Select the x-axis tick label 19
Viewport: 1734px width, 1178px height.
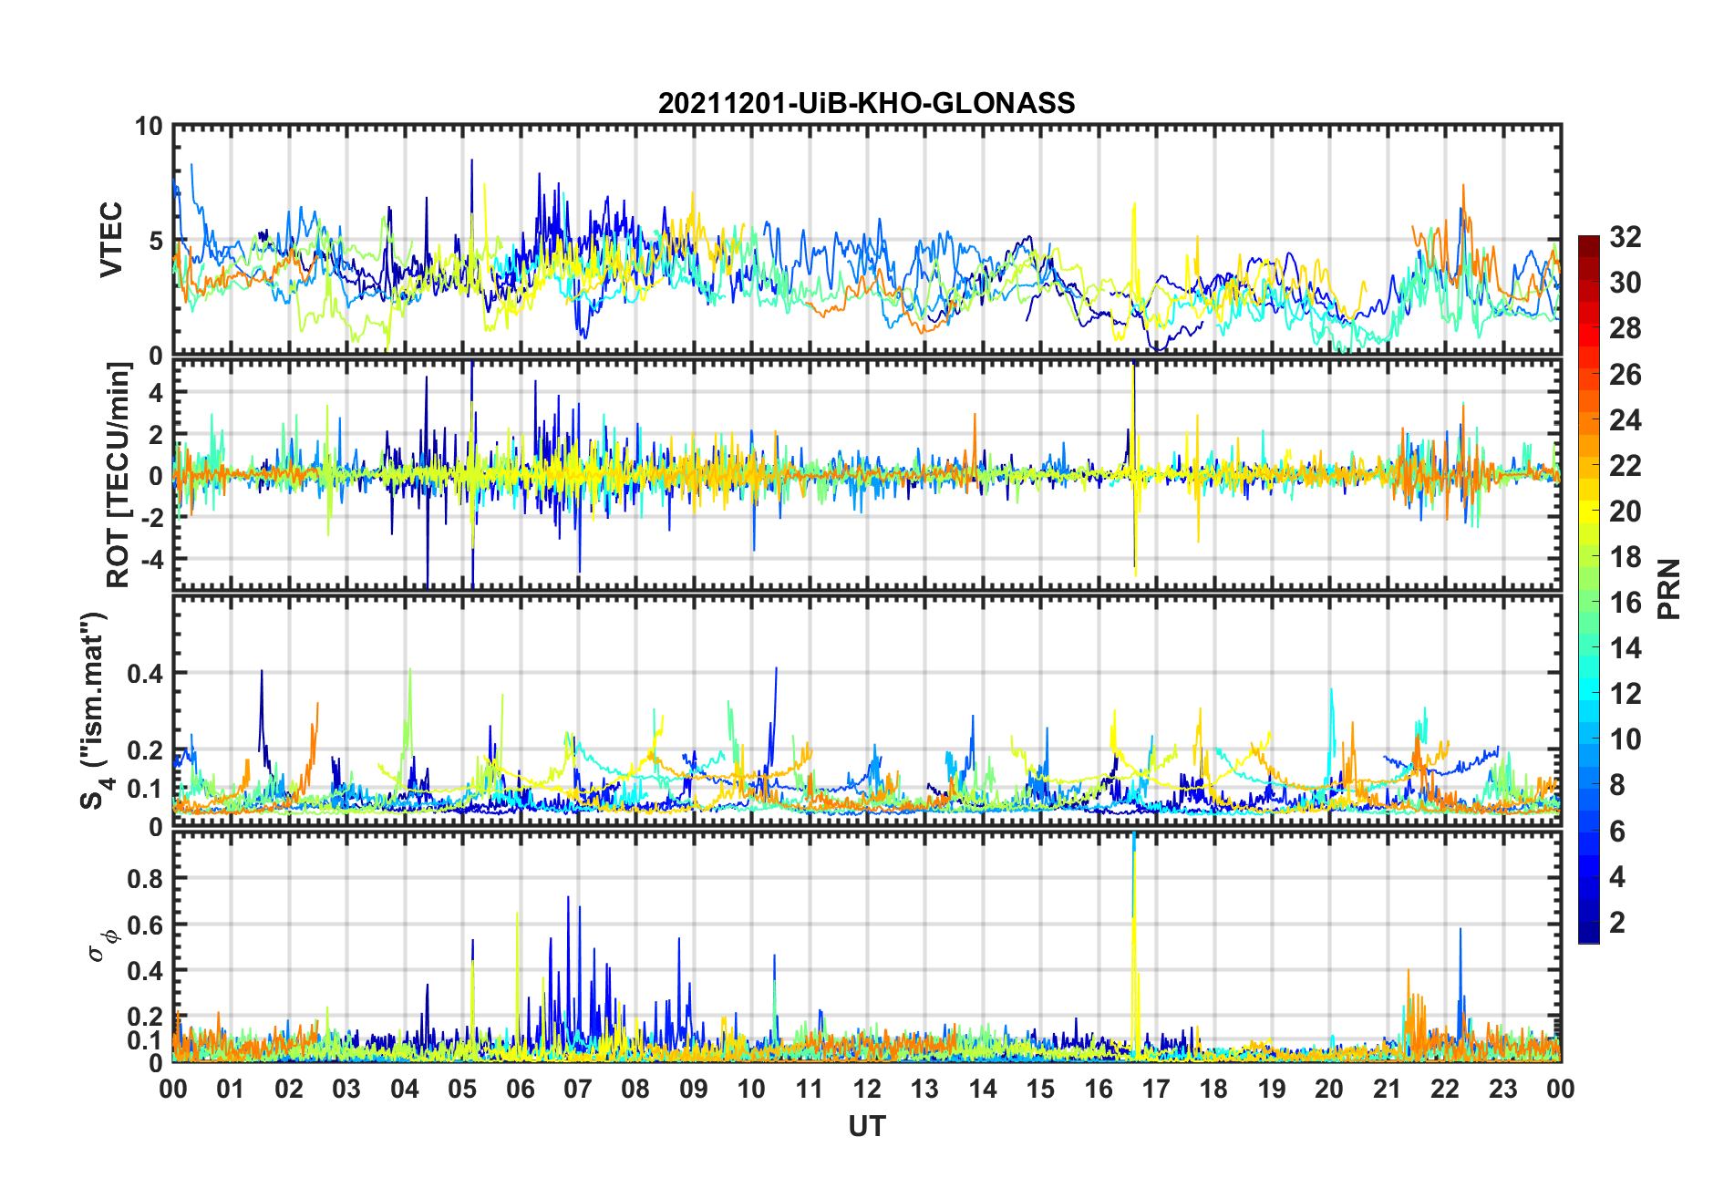tap(1272, 1089)
